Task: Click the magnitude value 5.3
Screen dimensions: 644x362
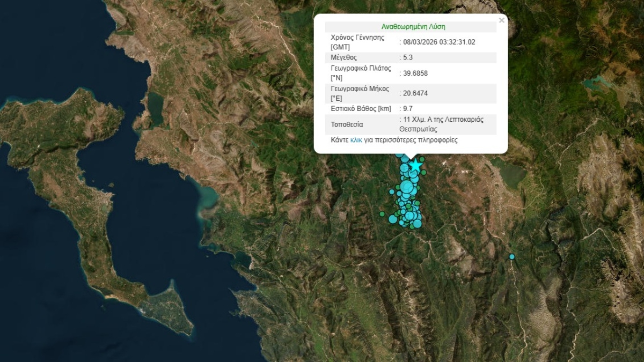Action: click(x=408, y=57)
